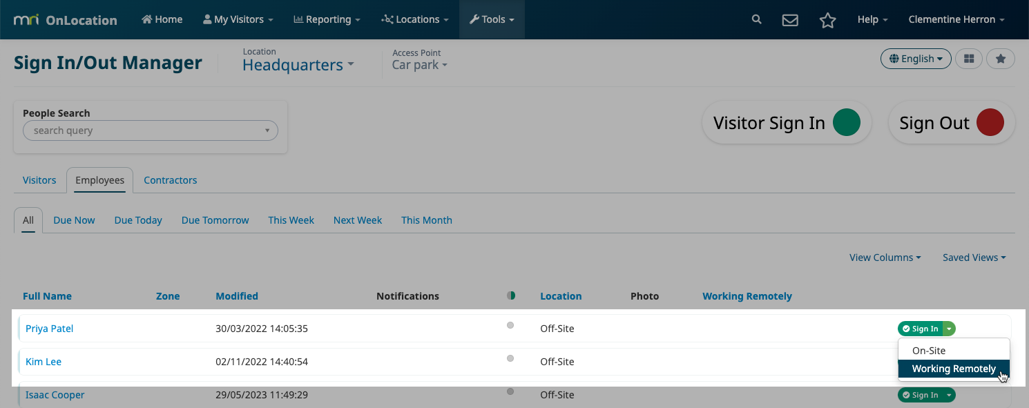Expand the Headquarters location dropdown
1029x408 pixels.
pyautogui.click(x=298, y=65)
